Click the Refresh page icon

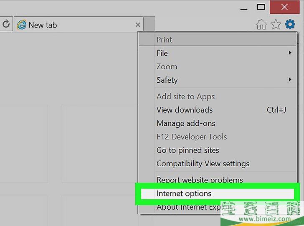[x=6, y=24]
